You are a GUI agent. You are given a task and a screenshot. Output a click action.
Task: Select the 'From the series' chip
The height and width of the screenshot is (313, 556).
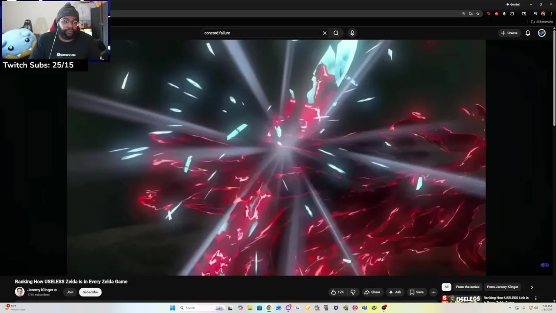(468, 287)
